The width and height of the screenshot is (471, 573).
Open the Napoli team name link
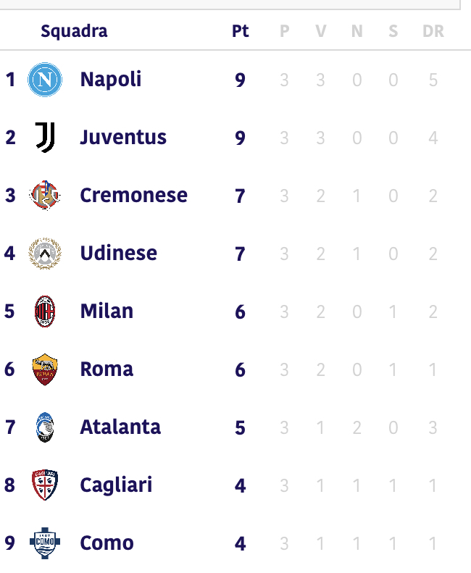pos(111,80)
